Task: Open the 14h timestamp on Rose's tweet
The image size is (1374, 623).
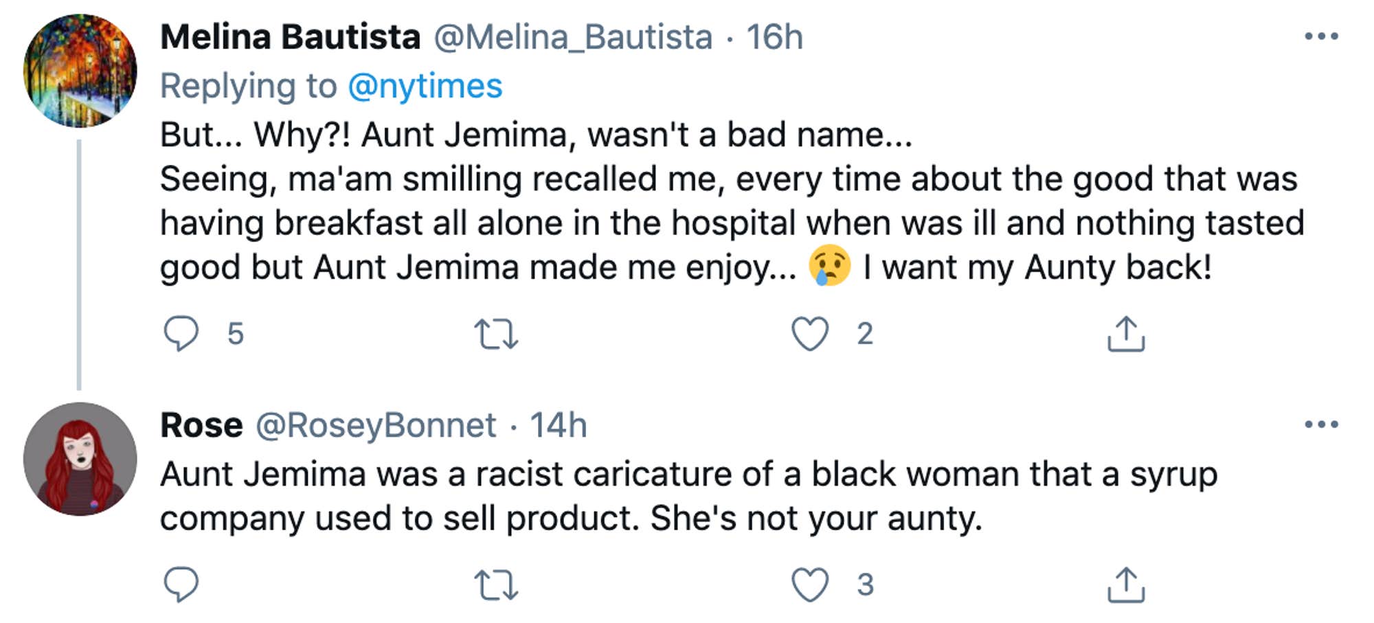Action: coord(558,425)
